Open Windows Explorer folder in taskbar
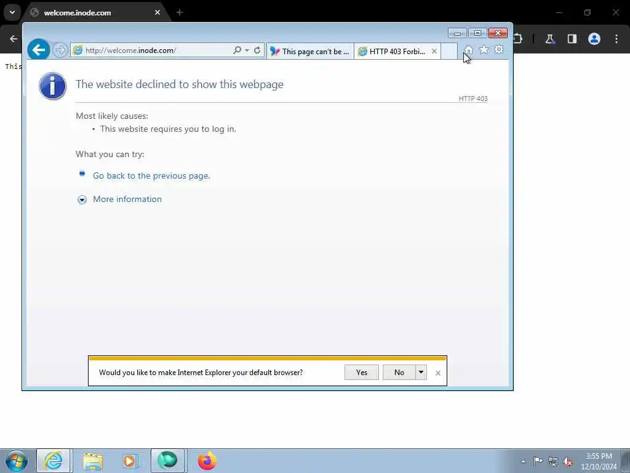The width and height of the screenshot is (630, 473). (94, 461)
